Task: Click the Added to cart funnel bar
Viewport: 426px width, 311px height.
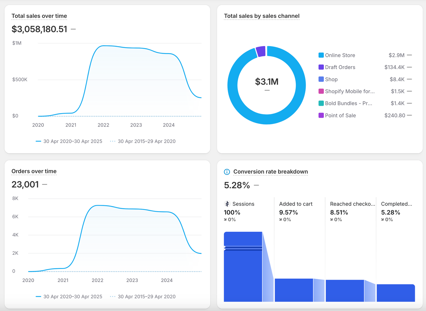Action: (x=294, y=290)
